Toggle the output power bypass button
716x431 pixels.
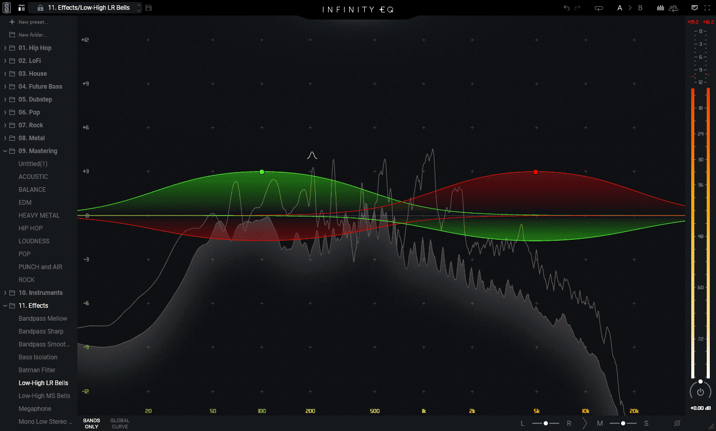click(x=701, y=392)
